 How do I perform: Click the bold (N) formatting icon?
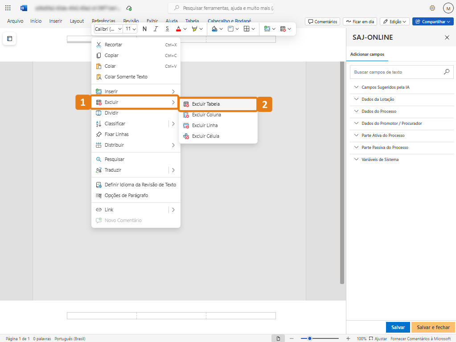click(x=144, y=29)
